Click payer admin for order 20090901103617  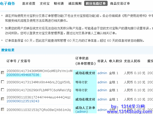[102, 99]
